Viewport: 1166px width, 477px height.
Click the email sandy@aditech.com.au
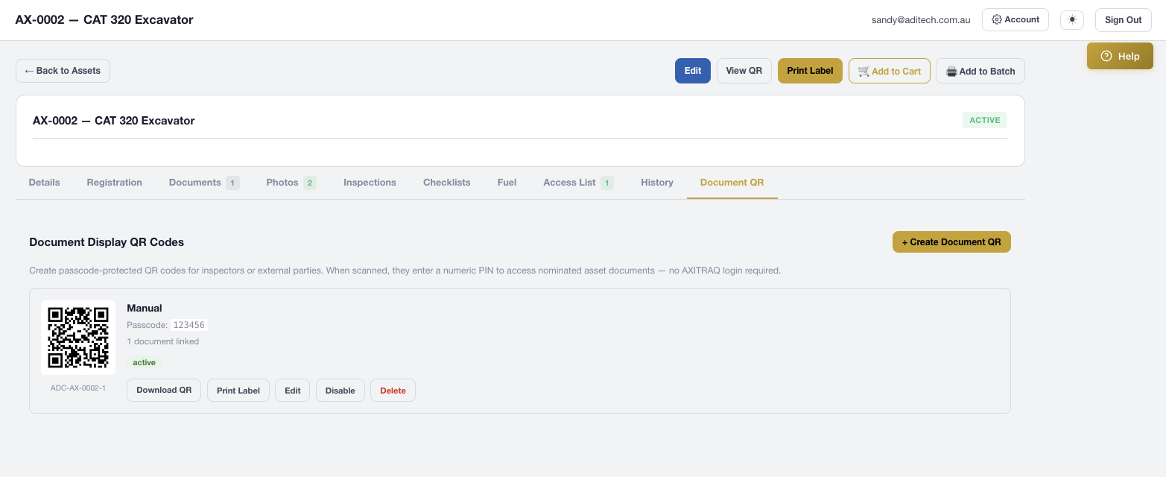921,20
